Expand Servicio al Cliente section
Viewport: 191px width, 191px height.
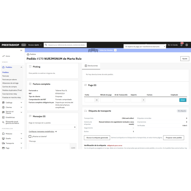[21, 112]
